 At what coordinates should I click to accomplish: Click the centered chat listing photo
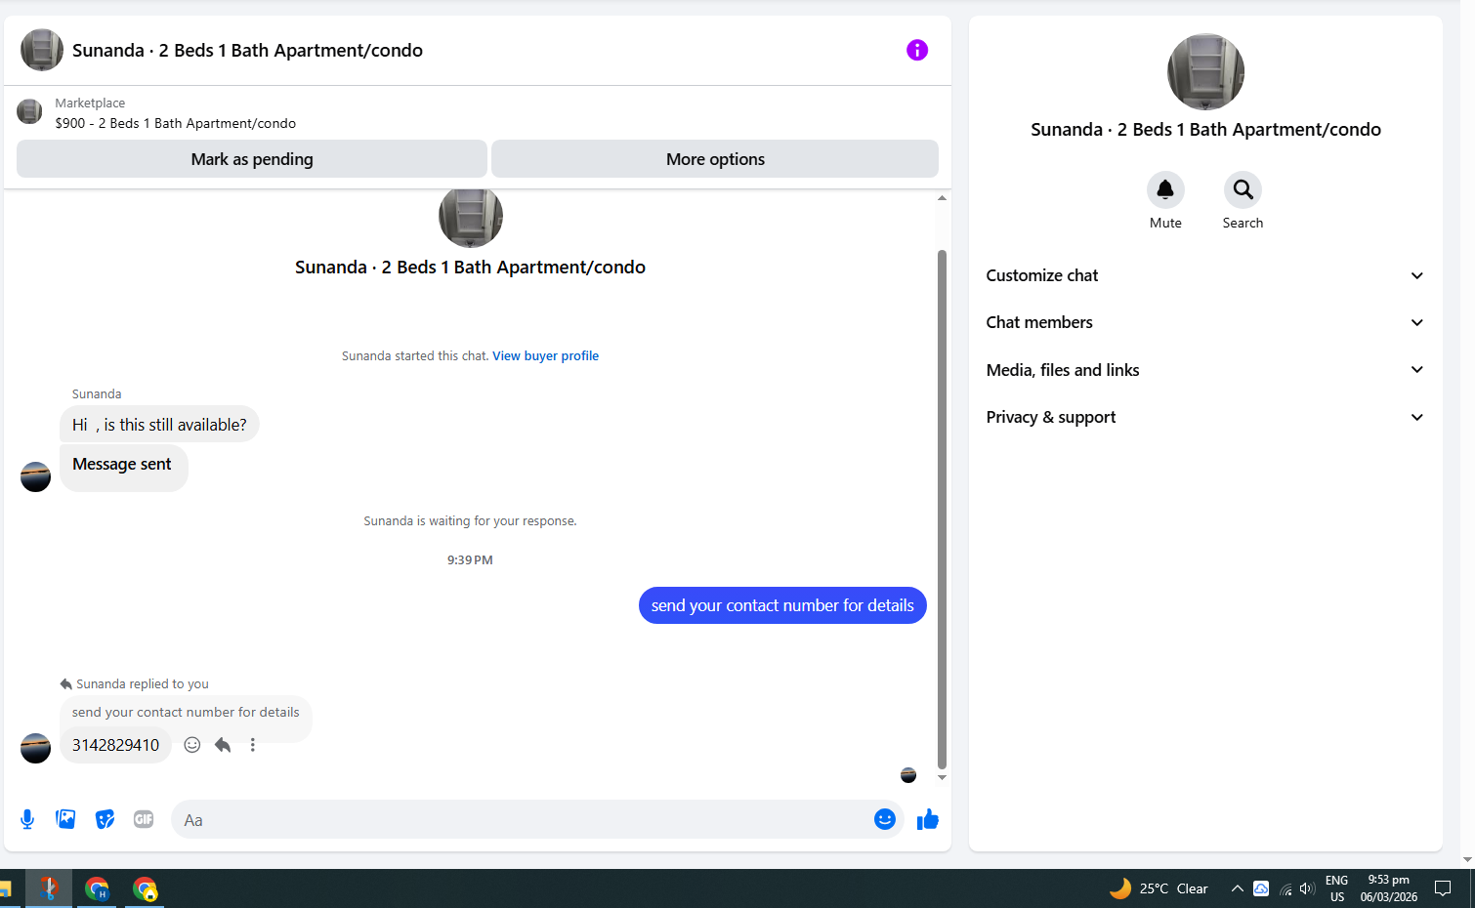(470, 217)
